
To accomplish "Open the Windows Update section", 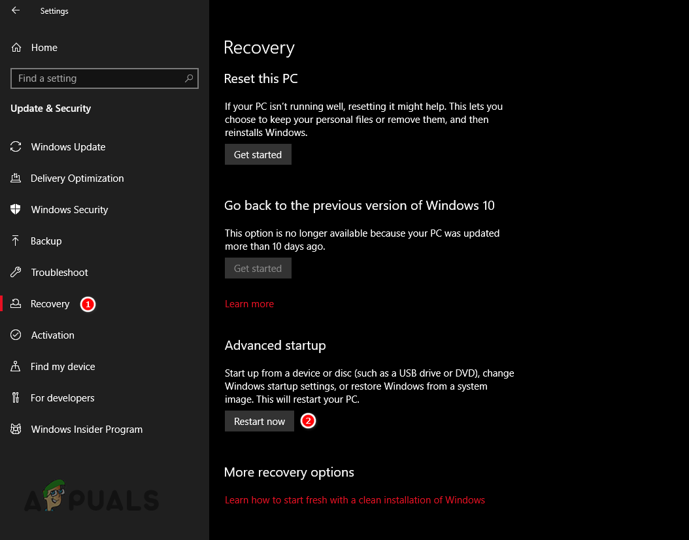I will (68, 147).
